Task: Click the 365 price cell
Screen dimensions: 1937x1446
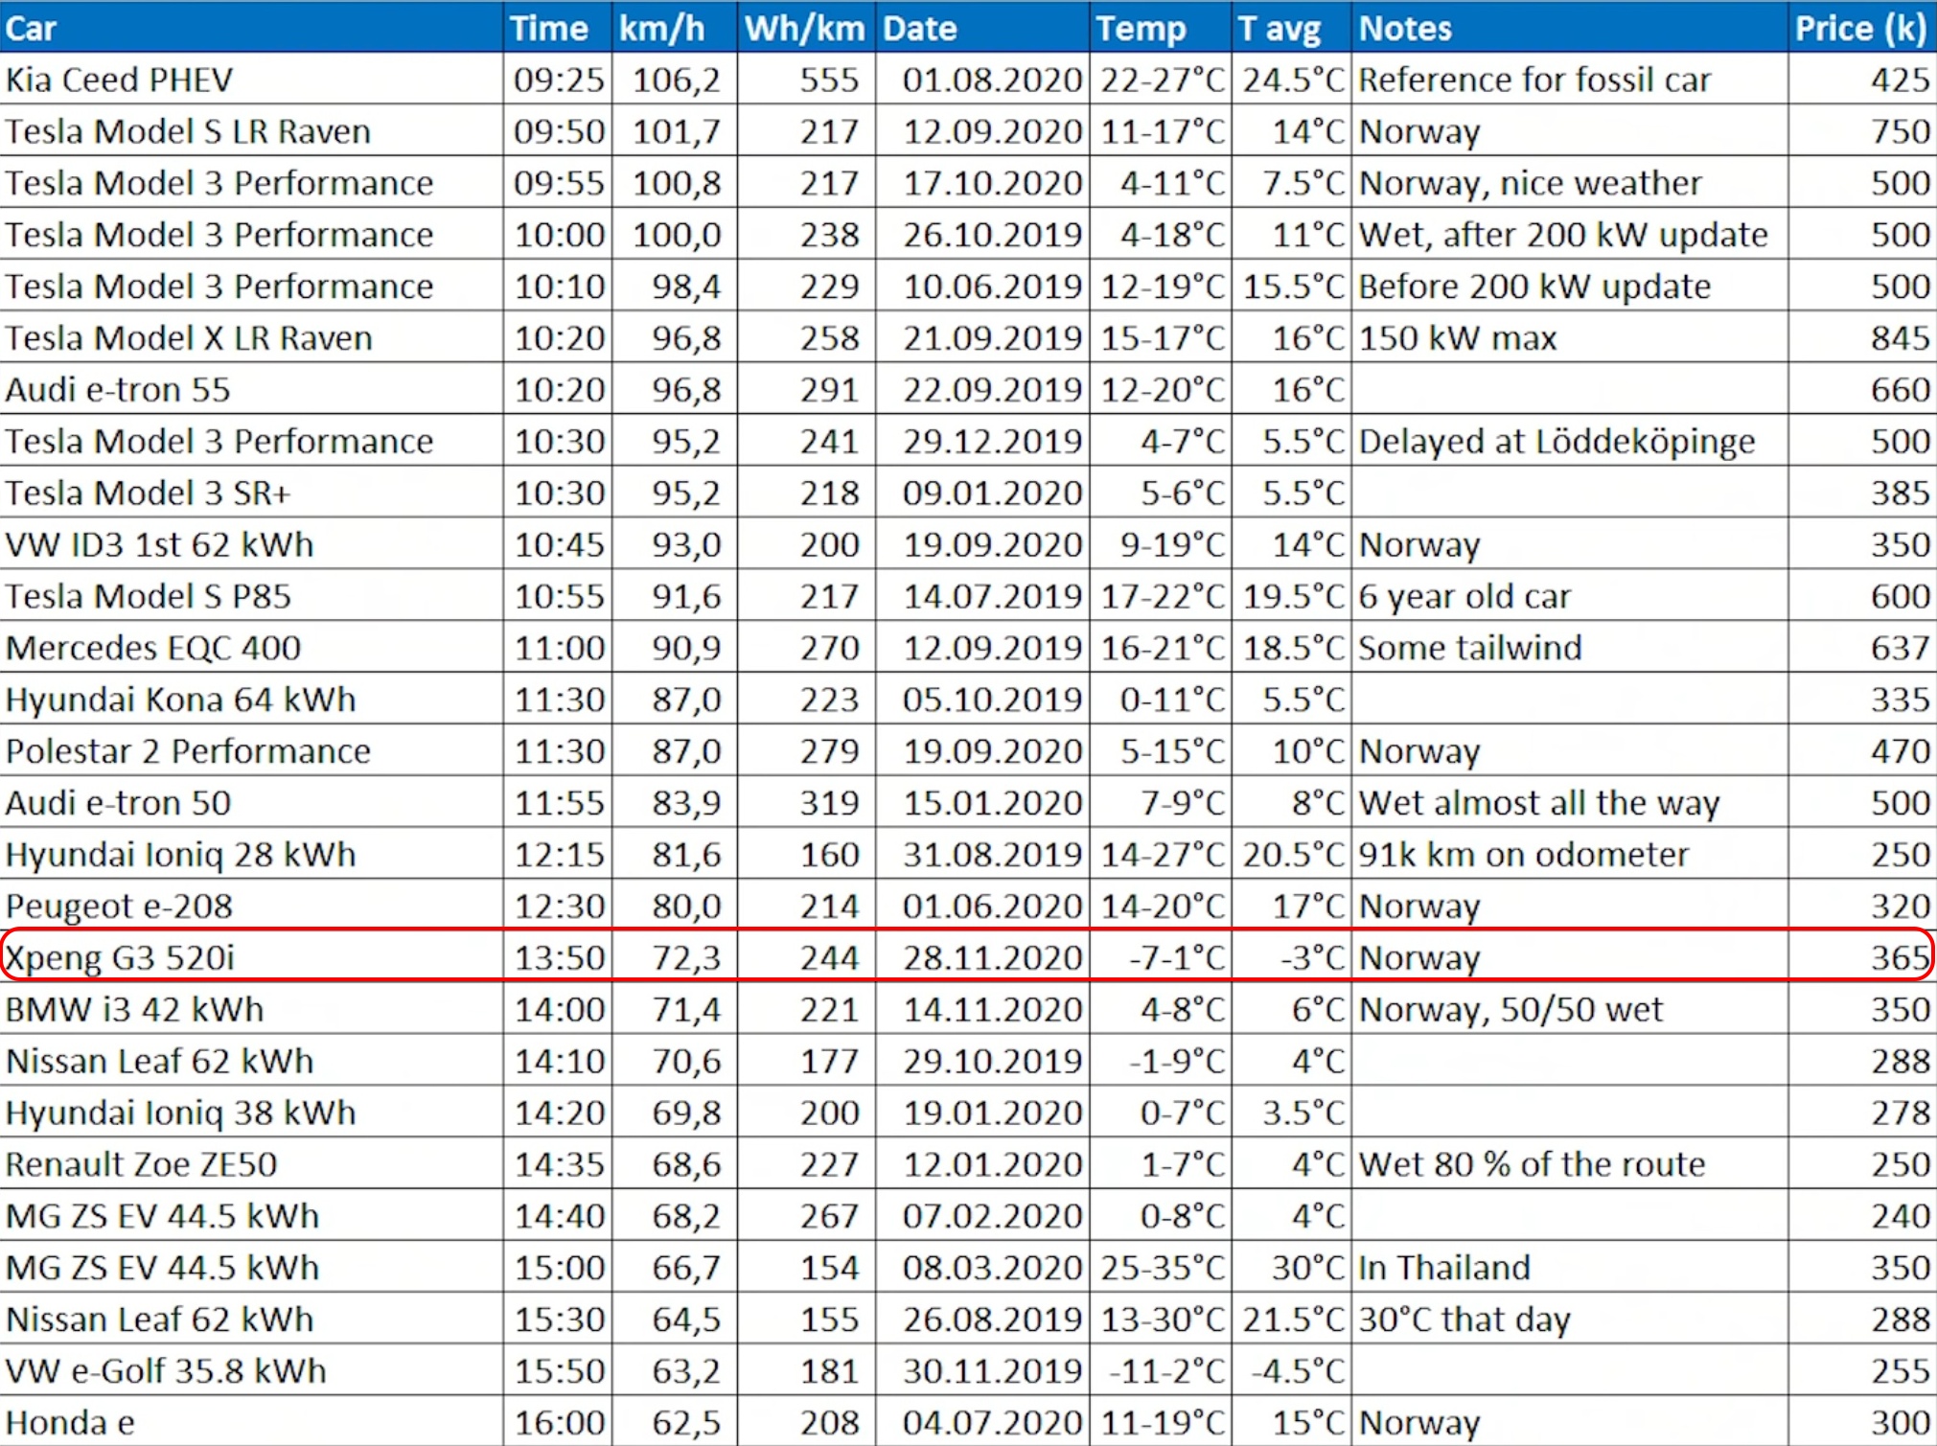Action: pyautogui.click(x=1862, y=957)
